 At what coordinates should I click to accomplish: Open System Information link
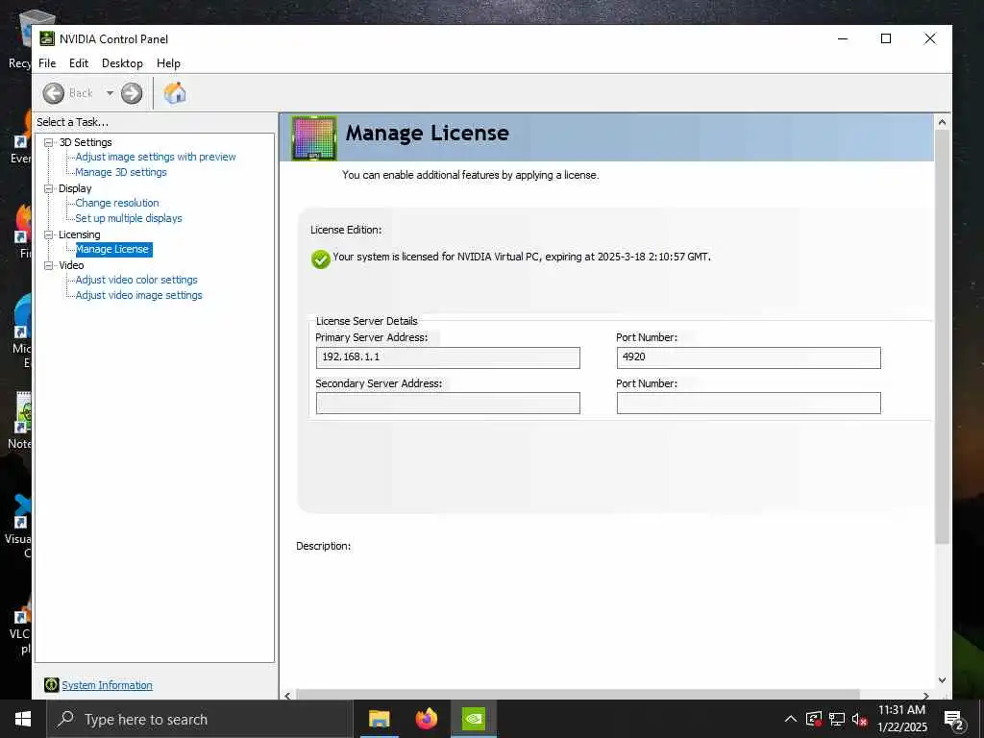[107, 685]
